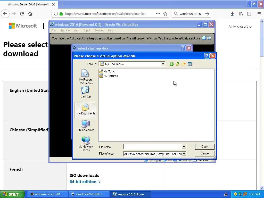Image resolution: width=264 pixels, height=198 pixels.
Task: Select the My Music folder
Action: click(107, 71)
